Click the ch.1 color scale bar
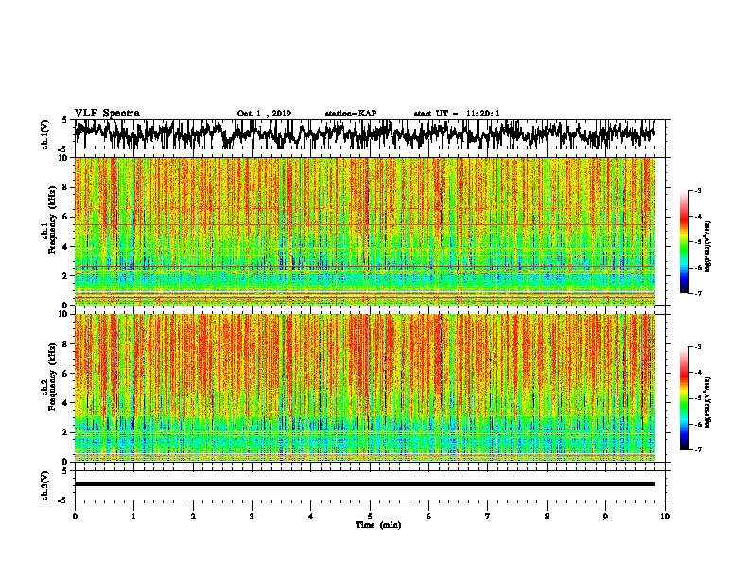 [685, 242]
